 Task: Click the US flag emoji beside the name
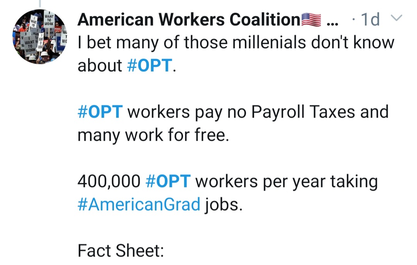[311, 19]
